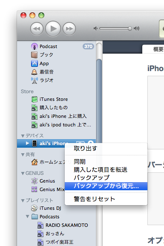Click the Genius Mix grid icon
164x246 pixels.
(x=35, y=189)
